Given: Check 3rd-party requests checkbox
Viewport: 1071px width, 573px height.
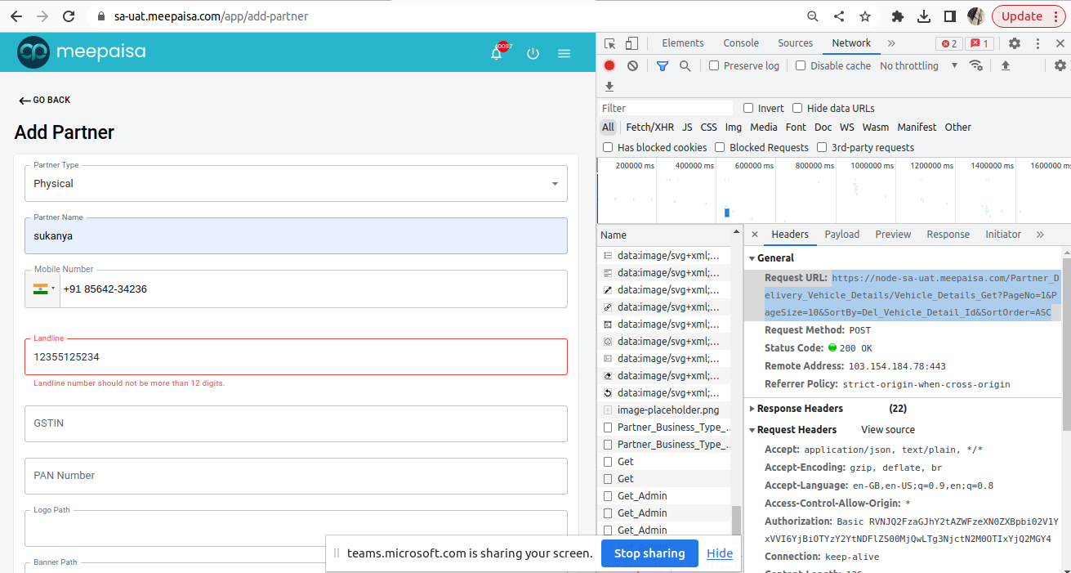Looking at the screenshot, I should tap(822, 147).
